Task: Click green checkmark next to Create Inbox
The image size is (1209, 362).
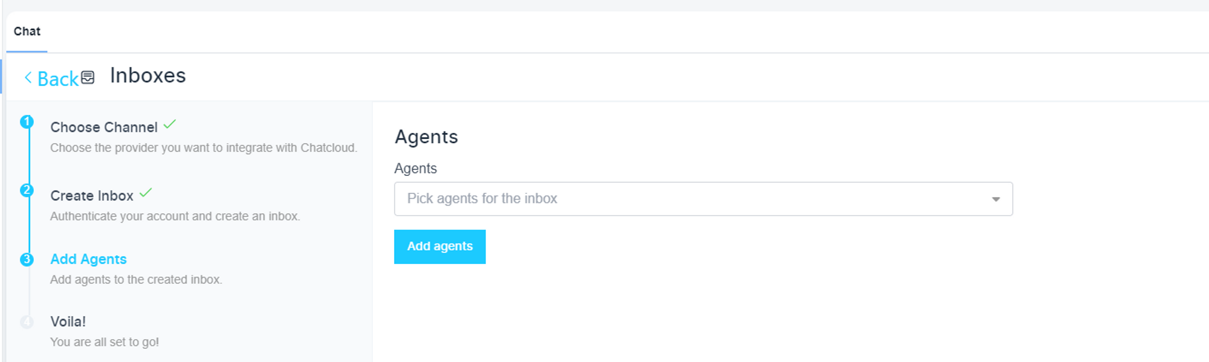Action: point(146,193)
